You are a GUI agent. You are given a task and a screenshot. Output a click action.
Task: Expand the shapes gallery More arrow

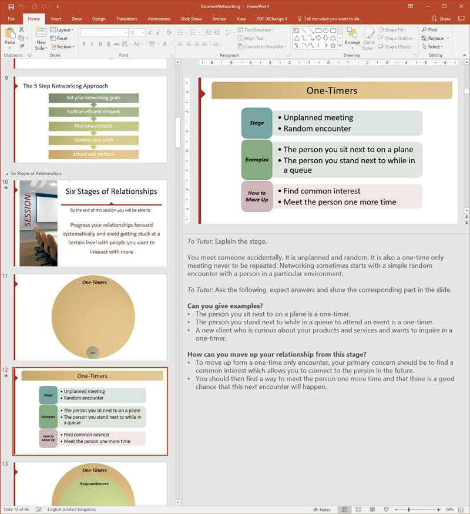tap(340, 46)
